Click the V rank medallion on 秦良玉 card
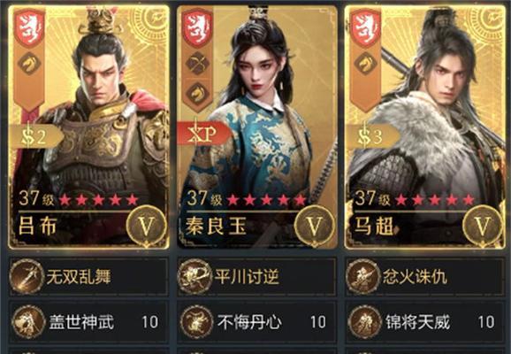 314,226
